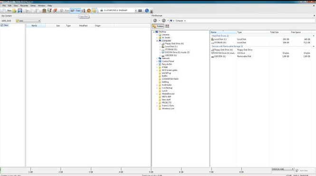Expand the PROJECTS folder node
The height and width of the screenshot is (176, 316).
click(x=157, y=102)
